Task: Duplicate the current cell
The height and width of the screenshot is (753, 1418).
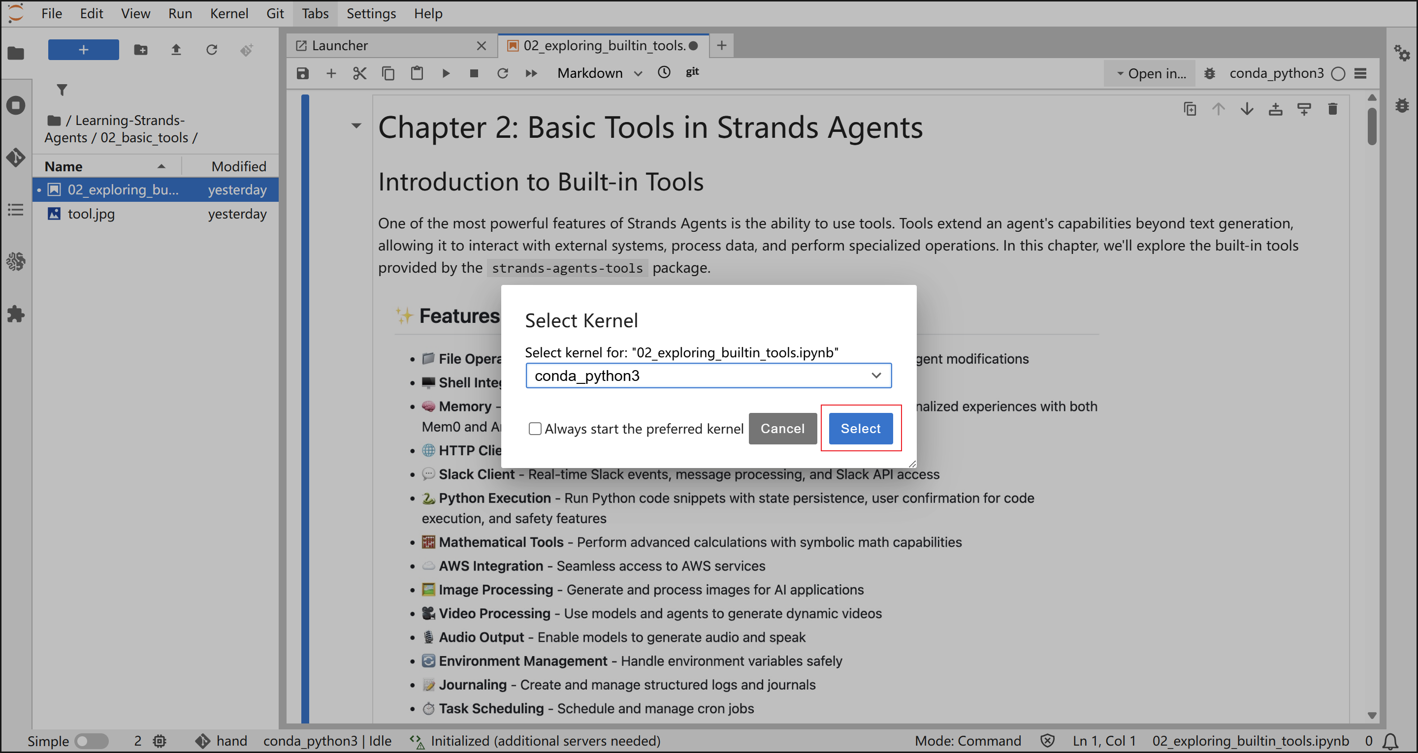Action: point(1190,109)
